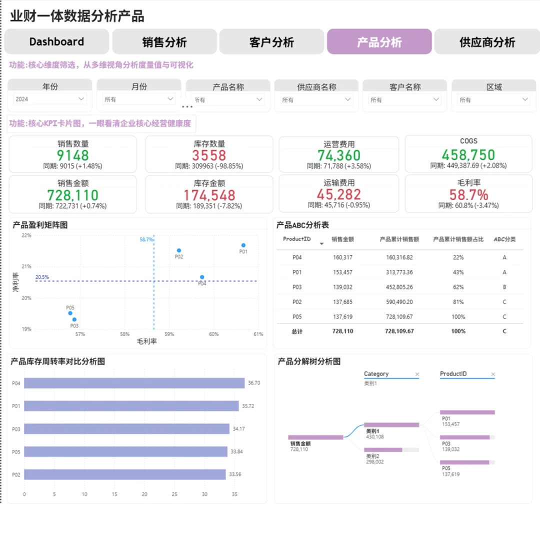Viewport: 540px width, 540px height.
Task: Select the P05 137,619 node in tree
Action: point(467,462)
